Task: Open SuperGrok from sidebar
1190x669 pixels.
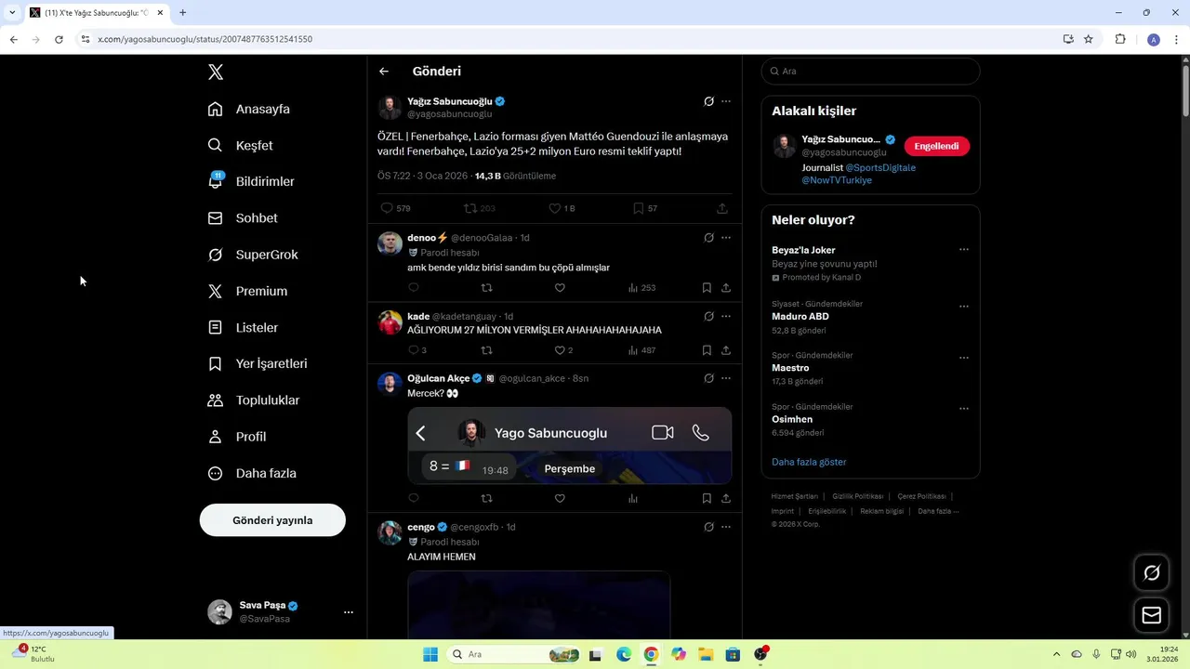Action: click(253, 255)
